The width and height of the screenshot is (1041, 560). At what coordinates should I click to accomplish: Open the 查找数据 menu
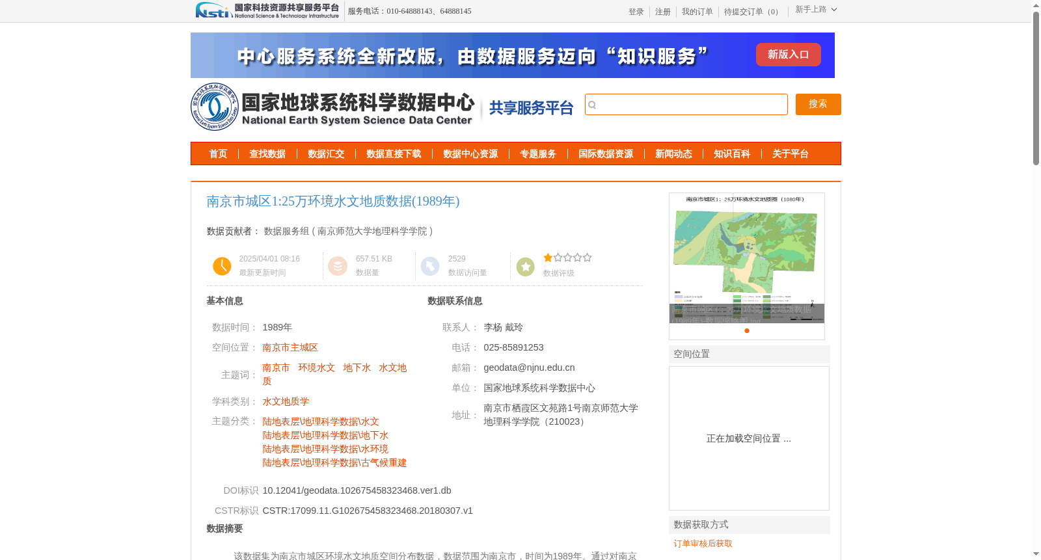[x=267, y=154]
